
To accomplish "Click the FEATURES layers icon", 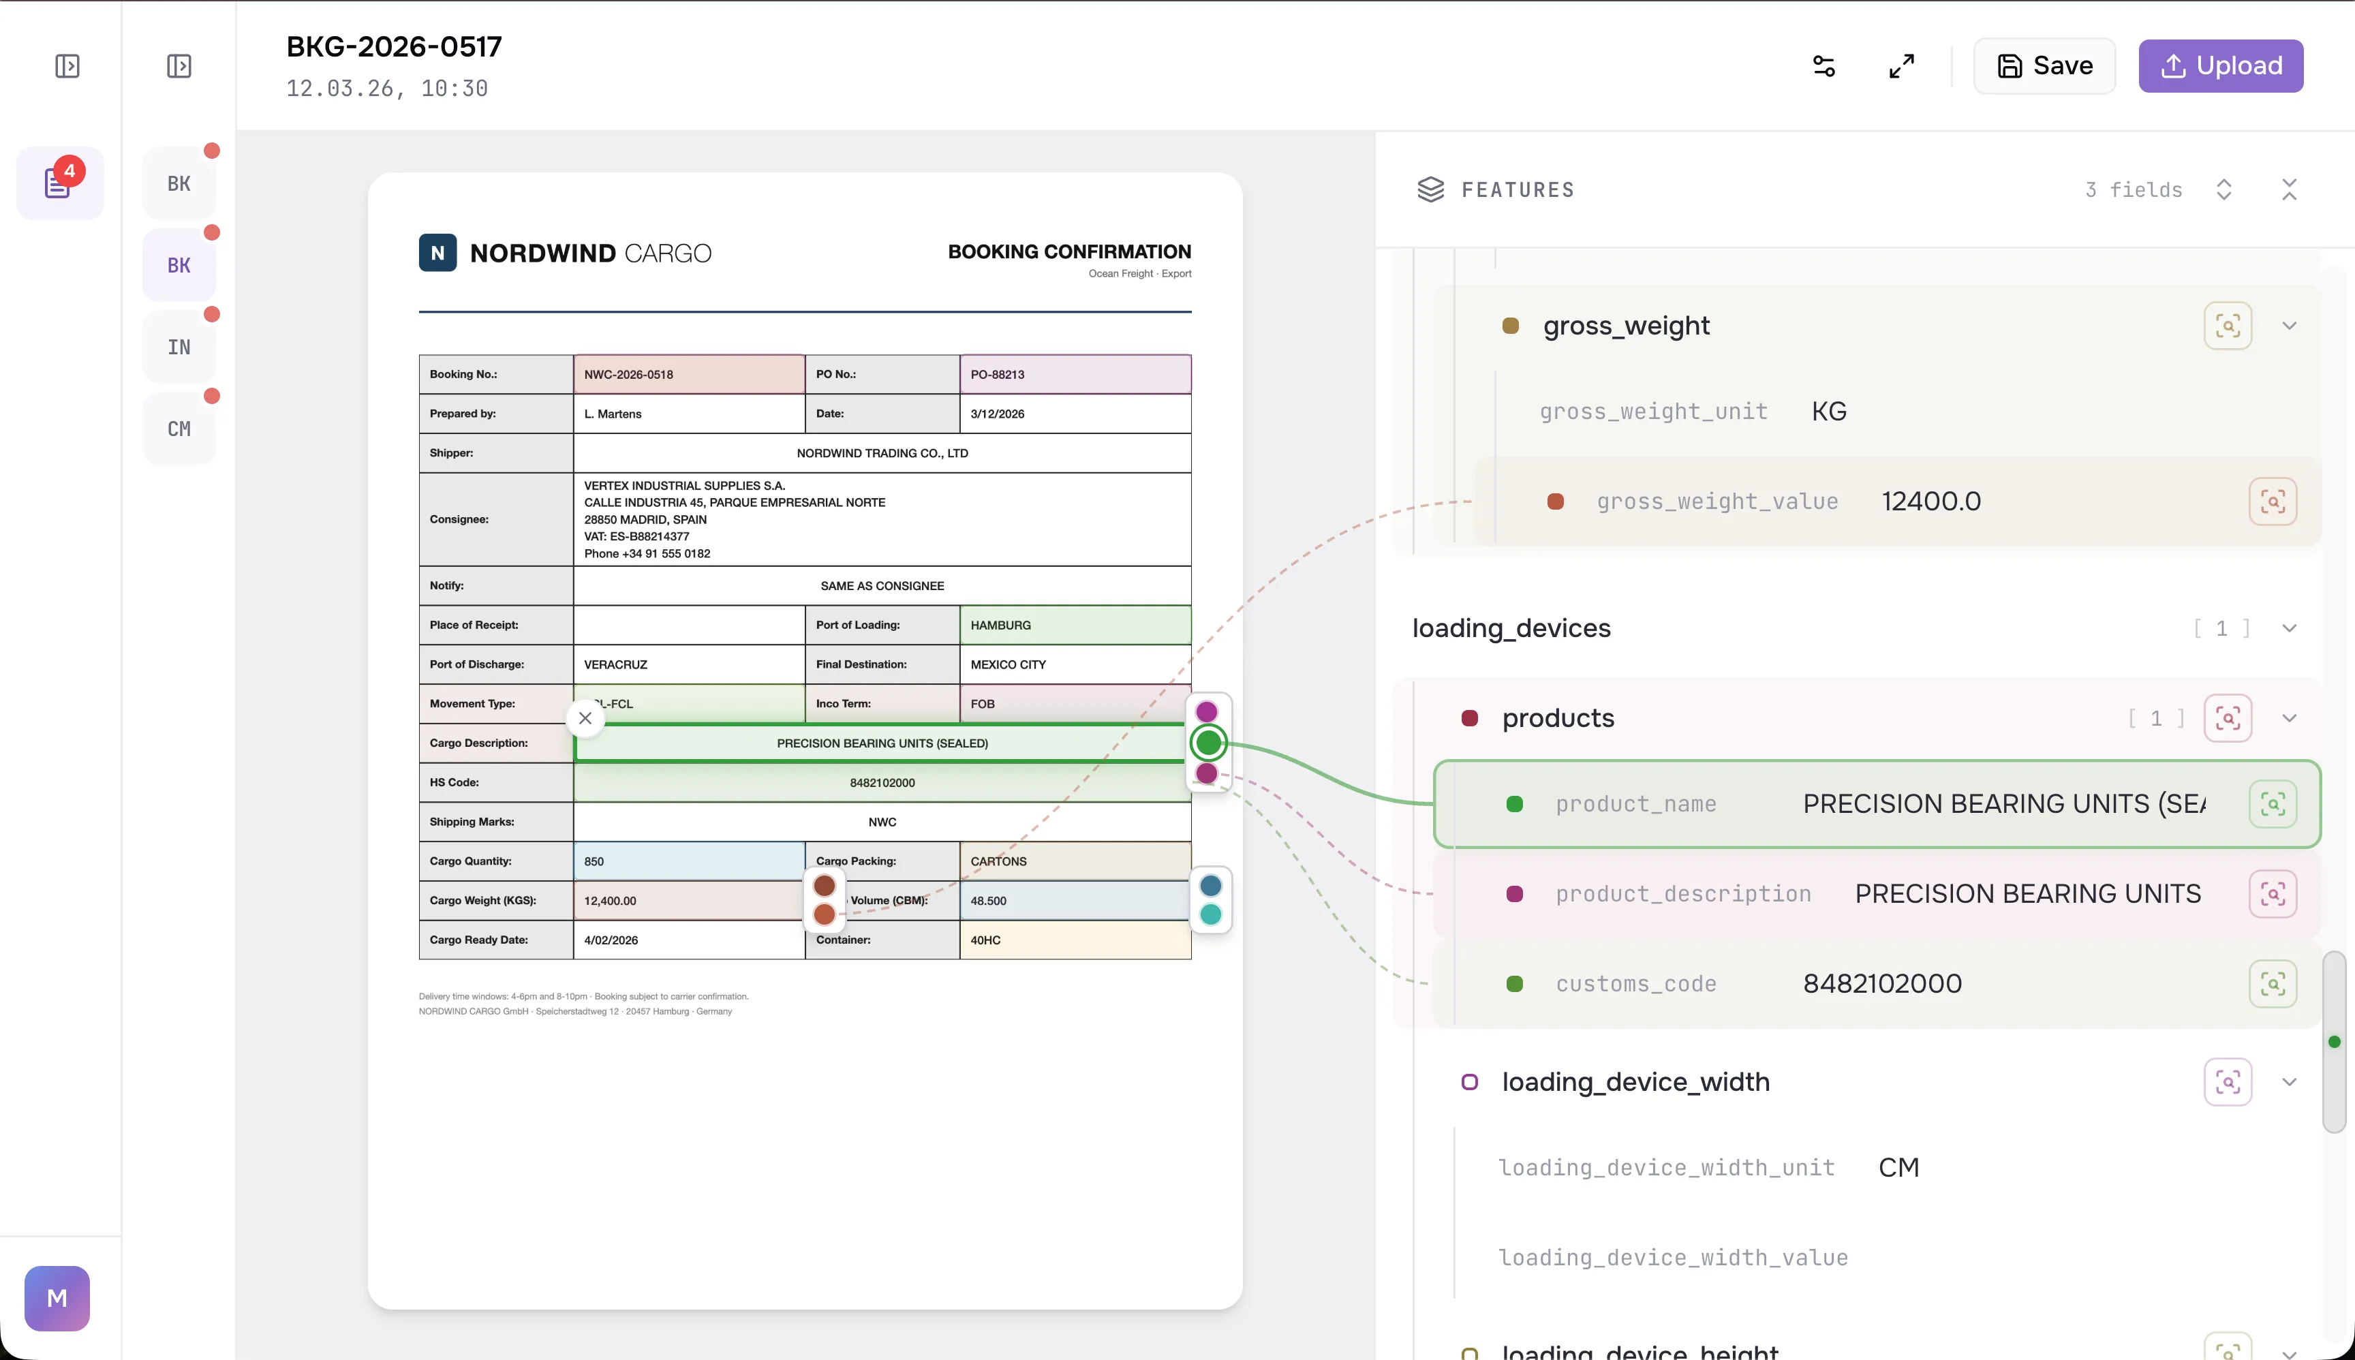I will pyautogui.click(x=1430, y=189).
